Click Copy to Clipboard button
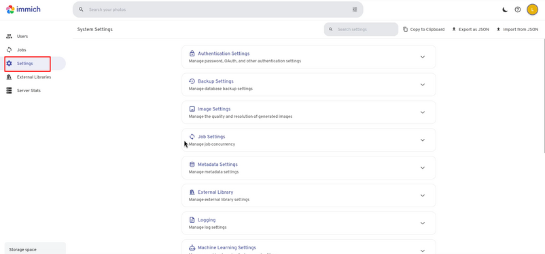Screen dimensions: 545x254 423,29
